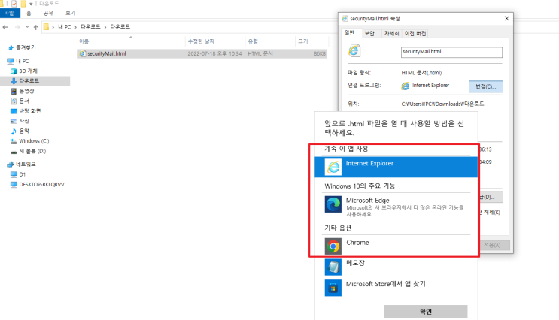Choose Microsoft Edge as the default app
Viewport: 559px width, 320px height.
tap(396, 206)
